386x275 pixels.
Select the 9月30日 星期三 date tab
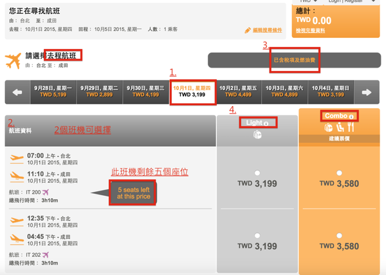[145, 91]
